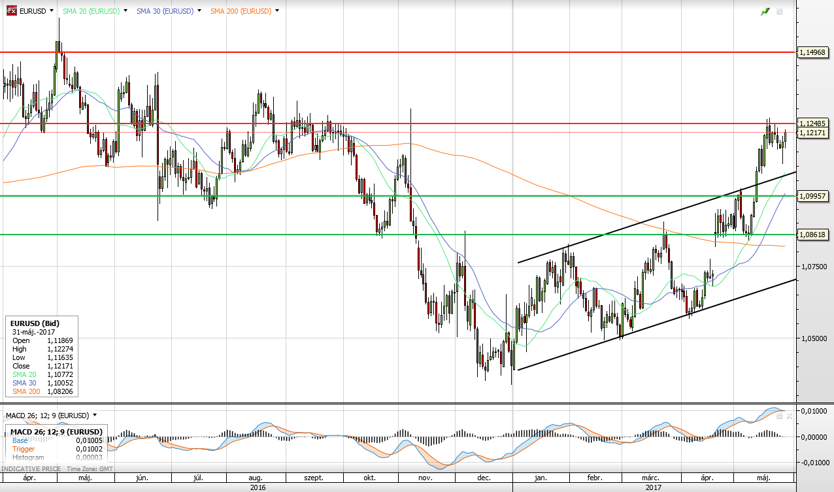This screenshot has width=834, height=492.
Task: Click the okt. month on time axis
Action: point(369,478)
